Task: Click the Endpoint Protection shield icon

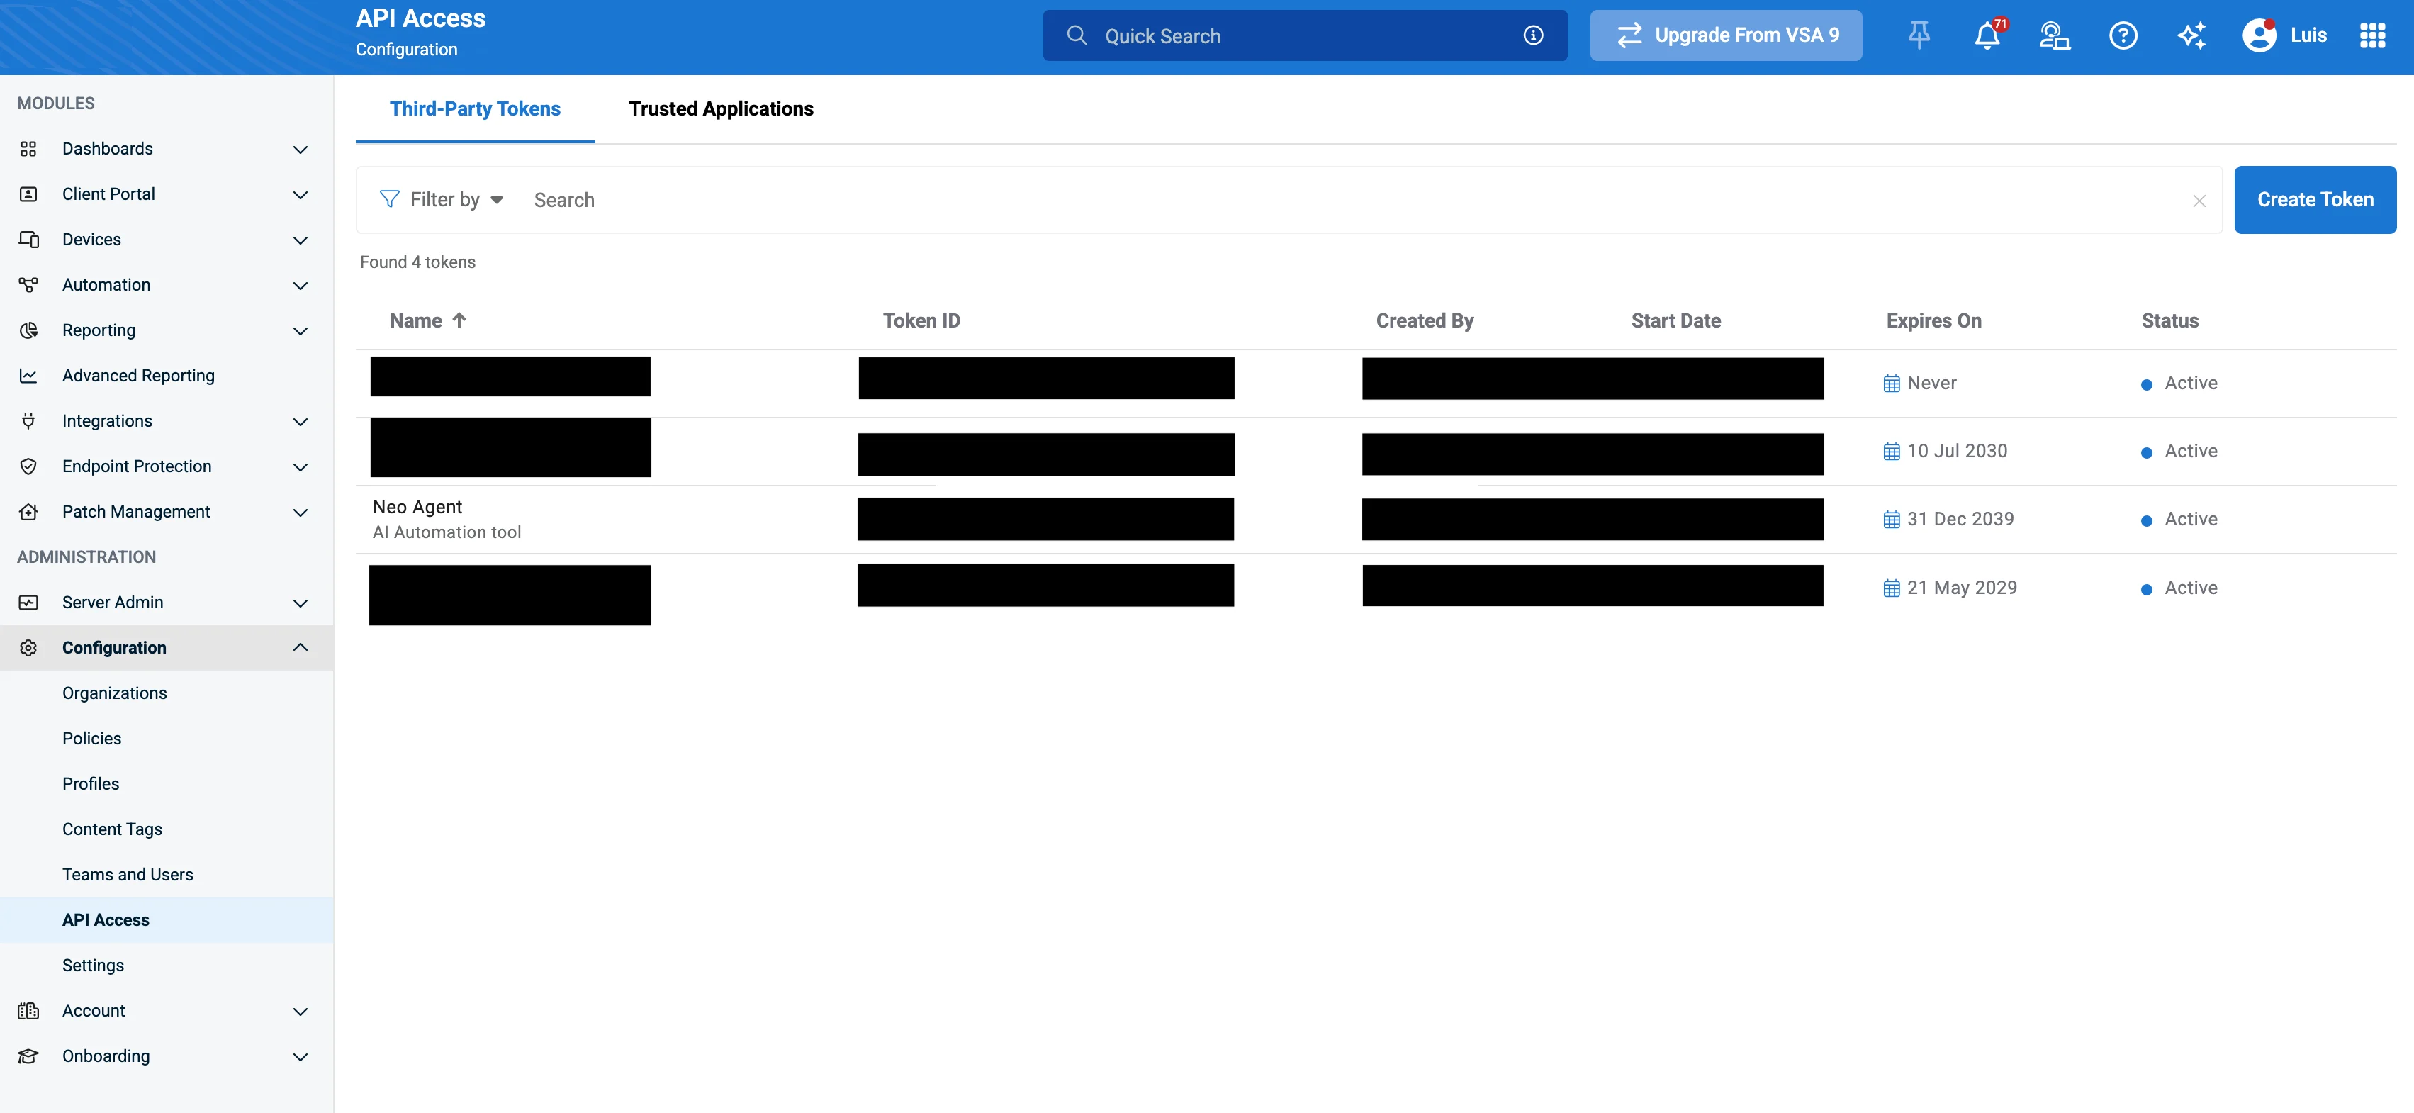Action: [28, 466]
